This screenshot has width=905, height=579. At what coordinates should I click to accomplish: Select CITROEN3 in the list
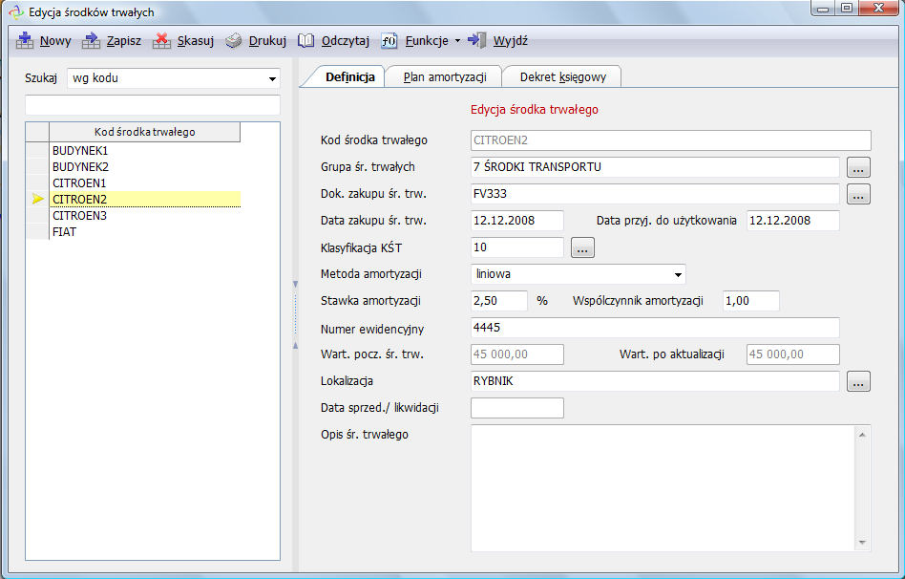145,216
